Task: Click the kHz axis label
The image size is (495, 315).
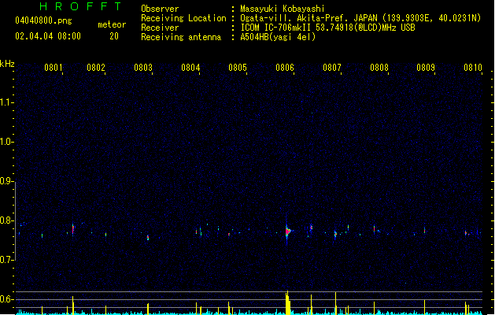Action: (7, 64)
